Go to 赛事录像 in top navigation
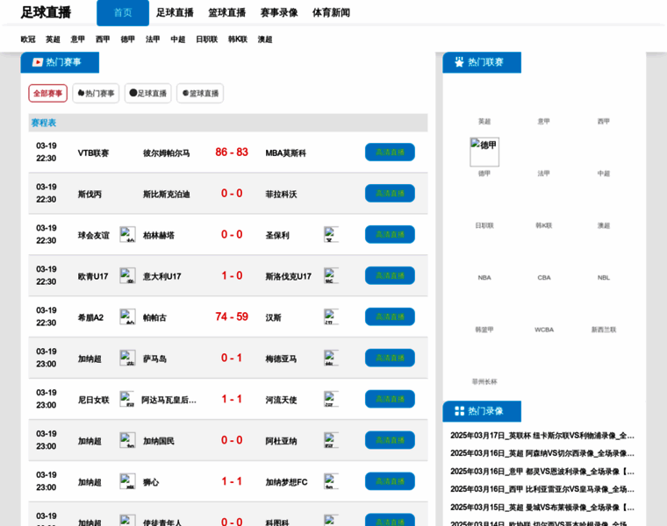This screenshot has width=667, height=526. coord(279,13)
